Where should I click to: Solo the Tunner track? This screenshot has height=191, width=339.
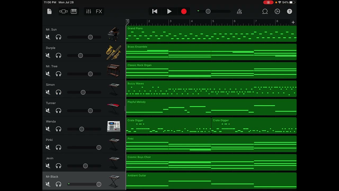coord(59,111)
